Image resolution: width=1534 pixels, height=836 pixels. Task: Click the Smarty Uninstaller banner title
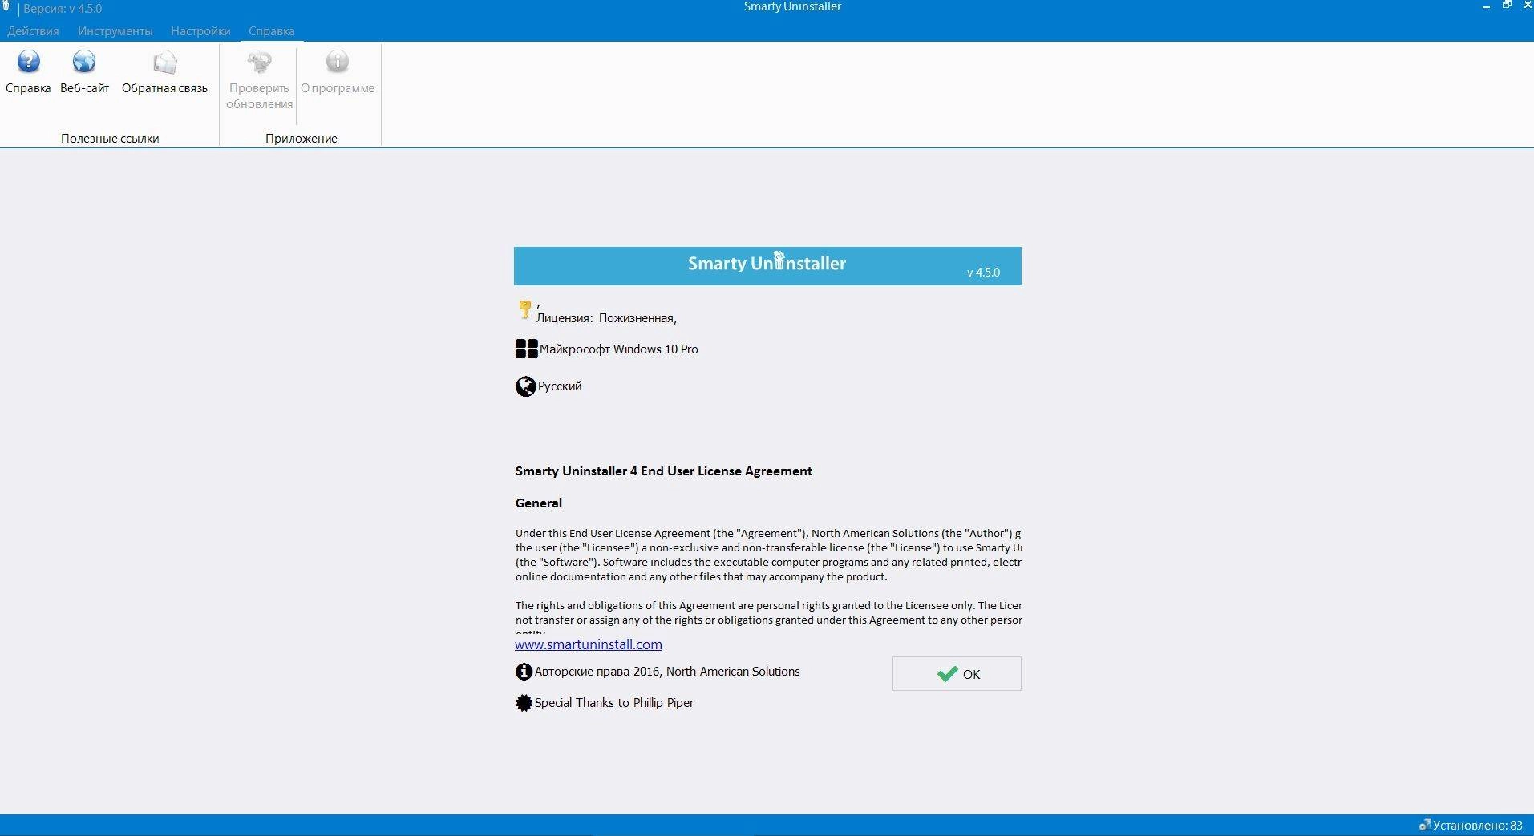pyautogui.click(x=767, y=263)
